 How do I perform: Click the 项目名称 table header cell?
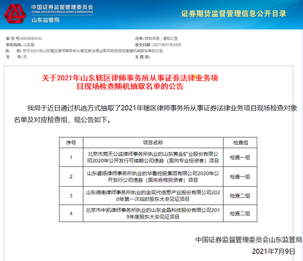coord(153,143)
